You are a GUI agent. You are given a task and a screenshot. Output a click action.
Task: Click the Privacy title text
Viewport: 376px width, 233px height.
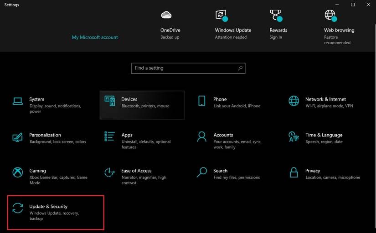click(x=313, y=171)
